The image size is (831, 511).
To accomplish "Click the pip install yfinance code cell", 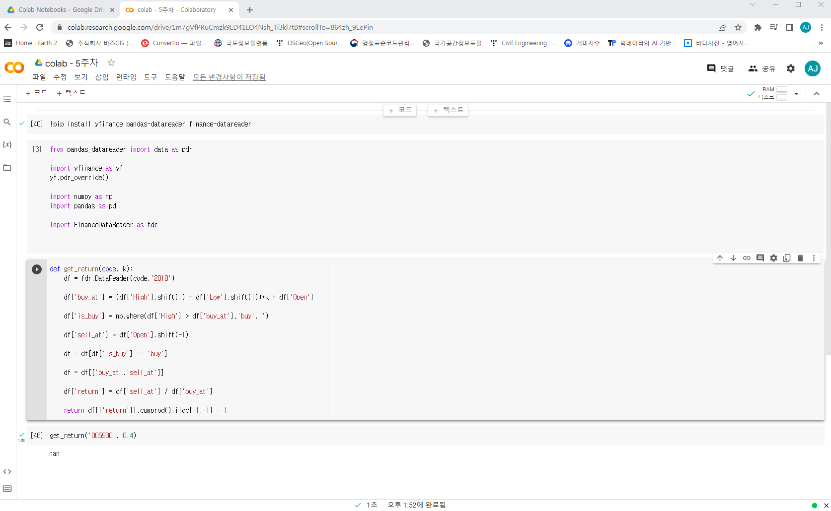I will [x=426, y=124].
